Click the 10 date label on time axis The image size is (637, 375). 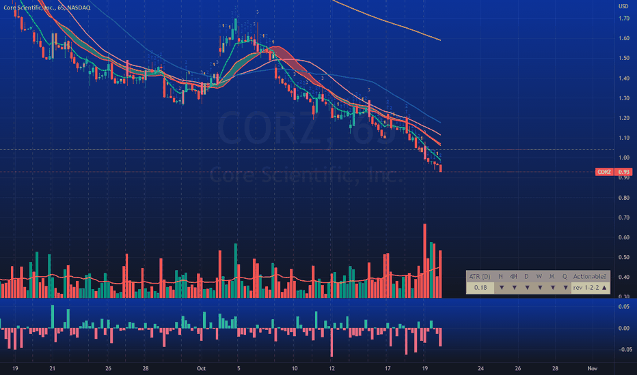[x=294, y=368]
